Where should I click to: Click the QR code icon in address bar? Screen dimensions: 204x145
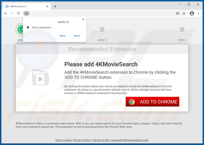(178, 13)
